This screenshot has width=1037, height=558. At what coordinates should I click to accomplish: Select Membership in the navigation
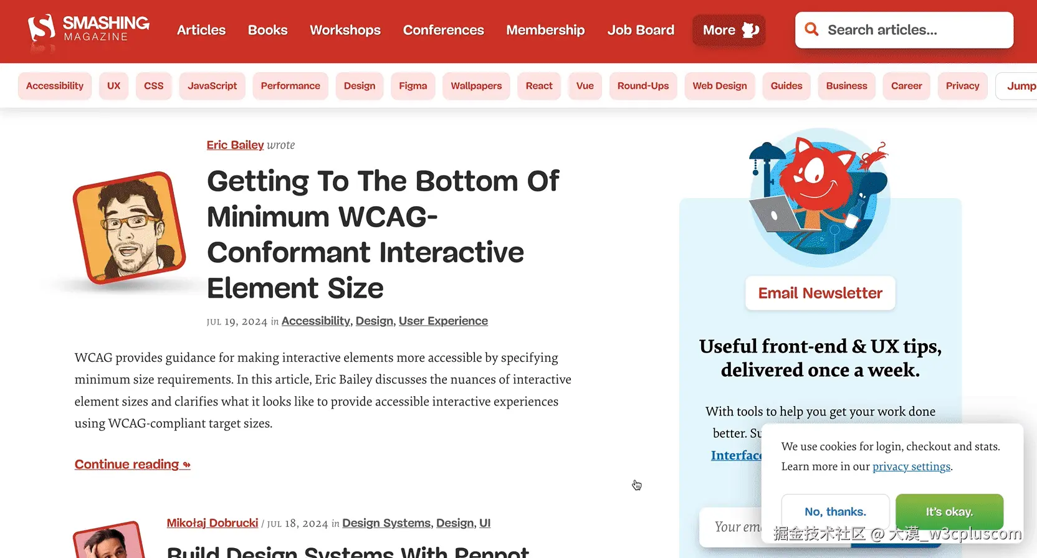[x=545, y=30]
